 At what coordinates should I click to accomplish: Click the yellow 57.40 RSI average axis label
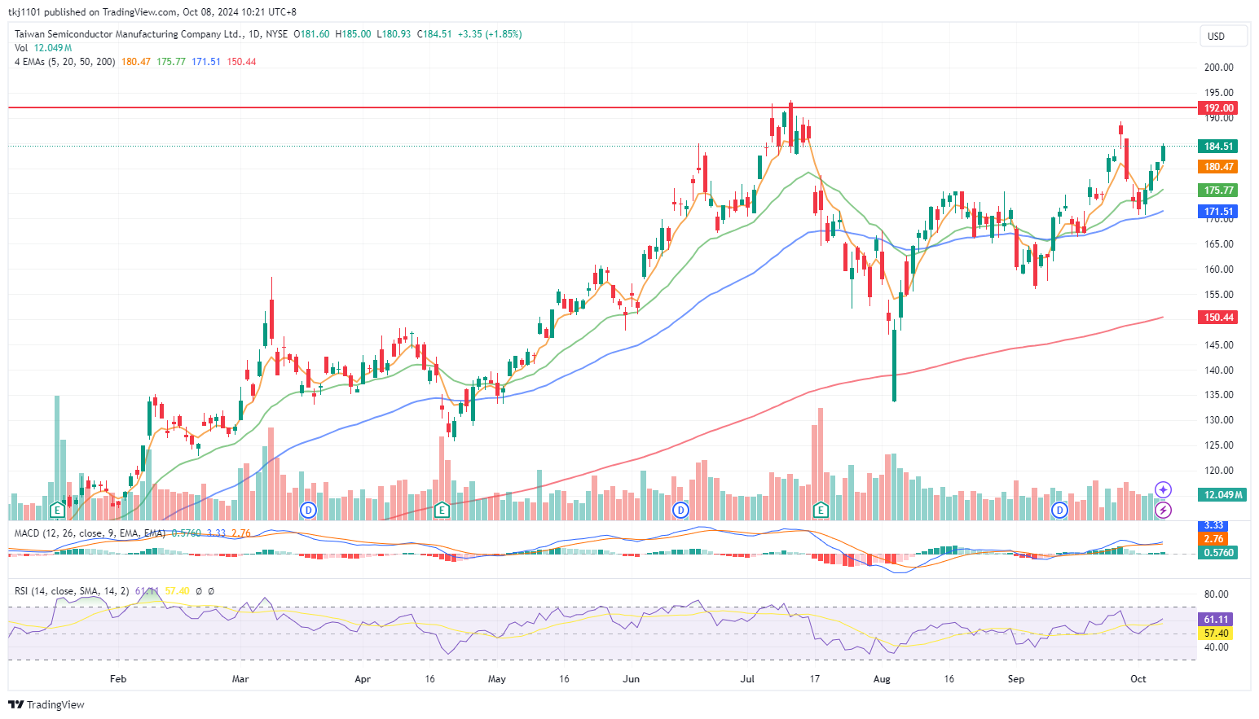tap(1215, 634)
